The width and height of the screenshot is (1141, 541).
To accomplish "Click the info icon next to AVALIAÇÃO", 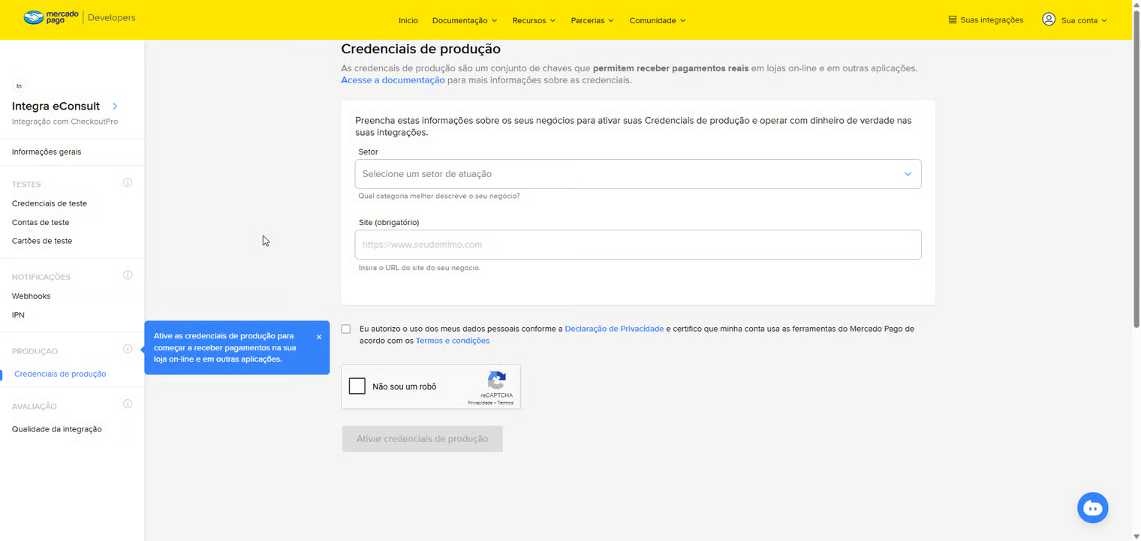I will point(128,404).
